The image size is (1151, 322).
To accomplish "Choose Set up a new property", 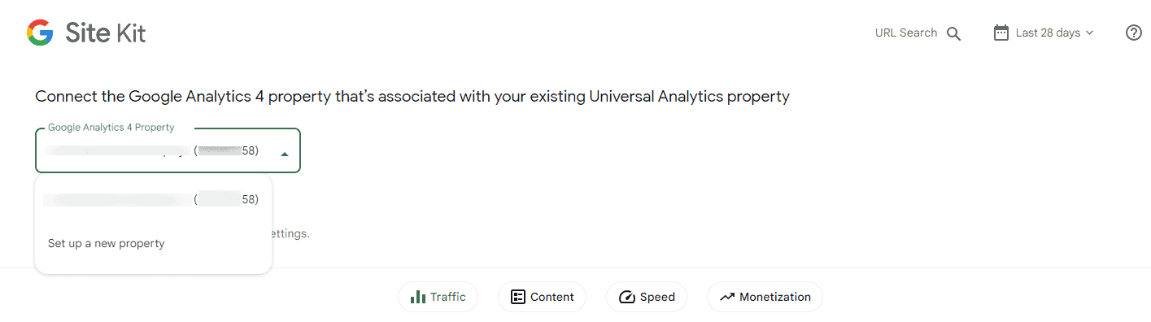I will pyautogui.click(x=107, y=243).
